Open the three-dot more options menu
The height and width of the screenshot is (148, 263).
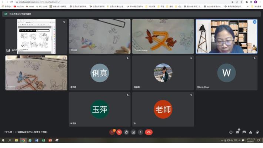point(140,132)
